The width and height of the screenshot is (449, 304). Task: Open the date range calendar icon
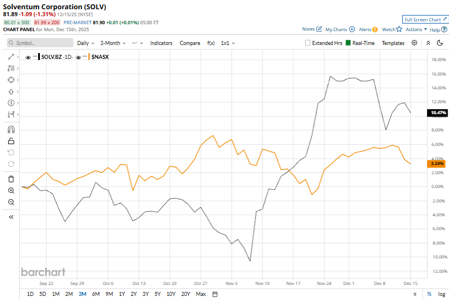215,294
